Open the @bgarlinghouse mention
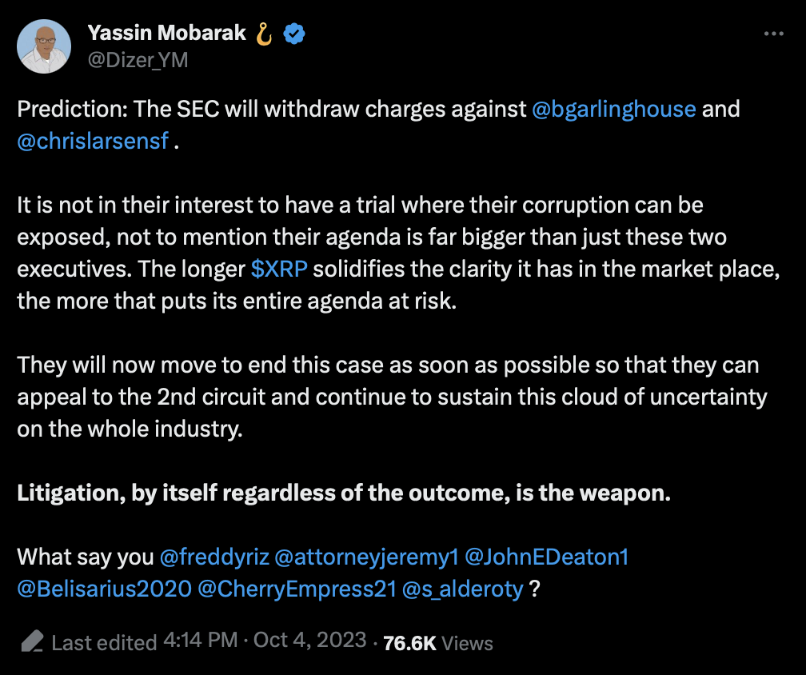This screenshot has height=675, width=806. point(613,109)
